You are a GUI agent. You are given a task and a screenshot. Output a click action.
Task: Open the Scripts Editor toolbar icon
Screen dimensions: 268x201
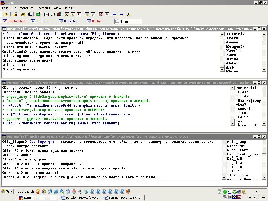(x=38, y=14)
